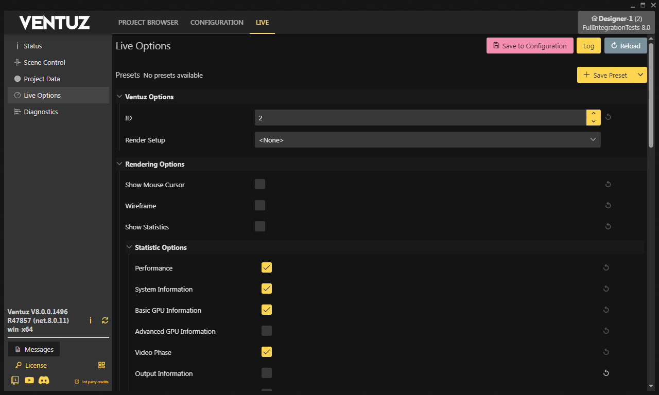Switch to the Configuration tab
Screen dimensions: 659x395
click(217, 23)
